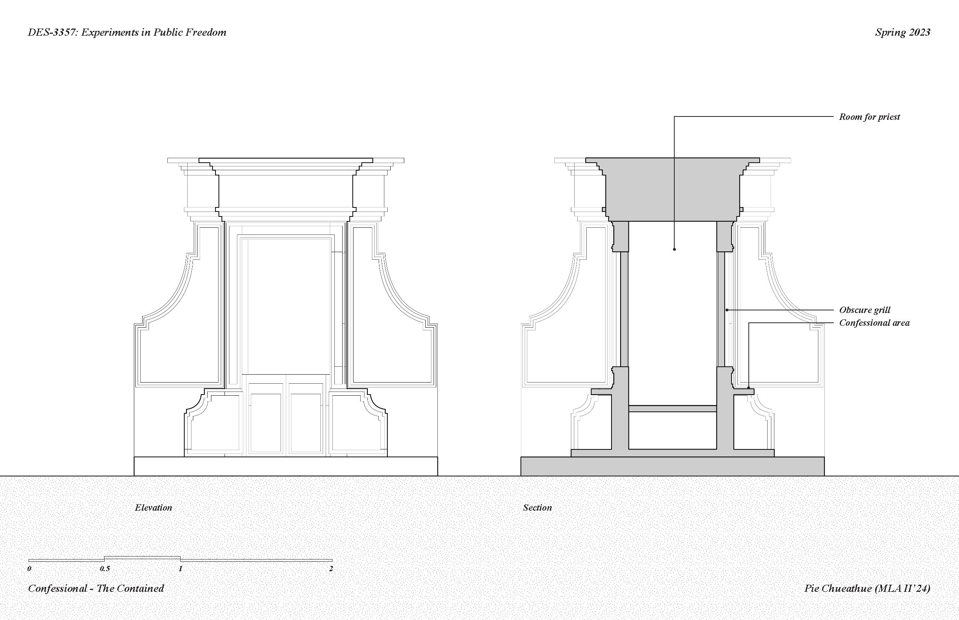This screenshot has height=620, width=959.
Task: Click the raised segment of the scale bar
Action: (x=142, y=558)
